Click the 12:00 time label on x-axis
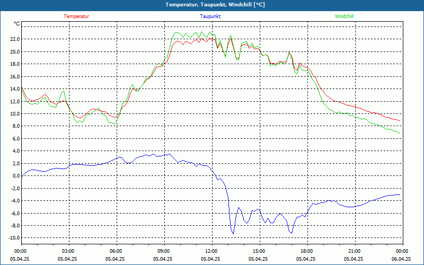The height and width of the screenshot is (265, 424). [210, 251]
